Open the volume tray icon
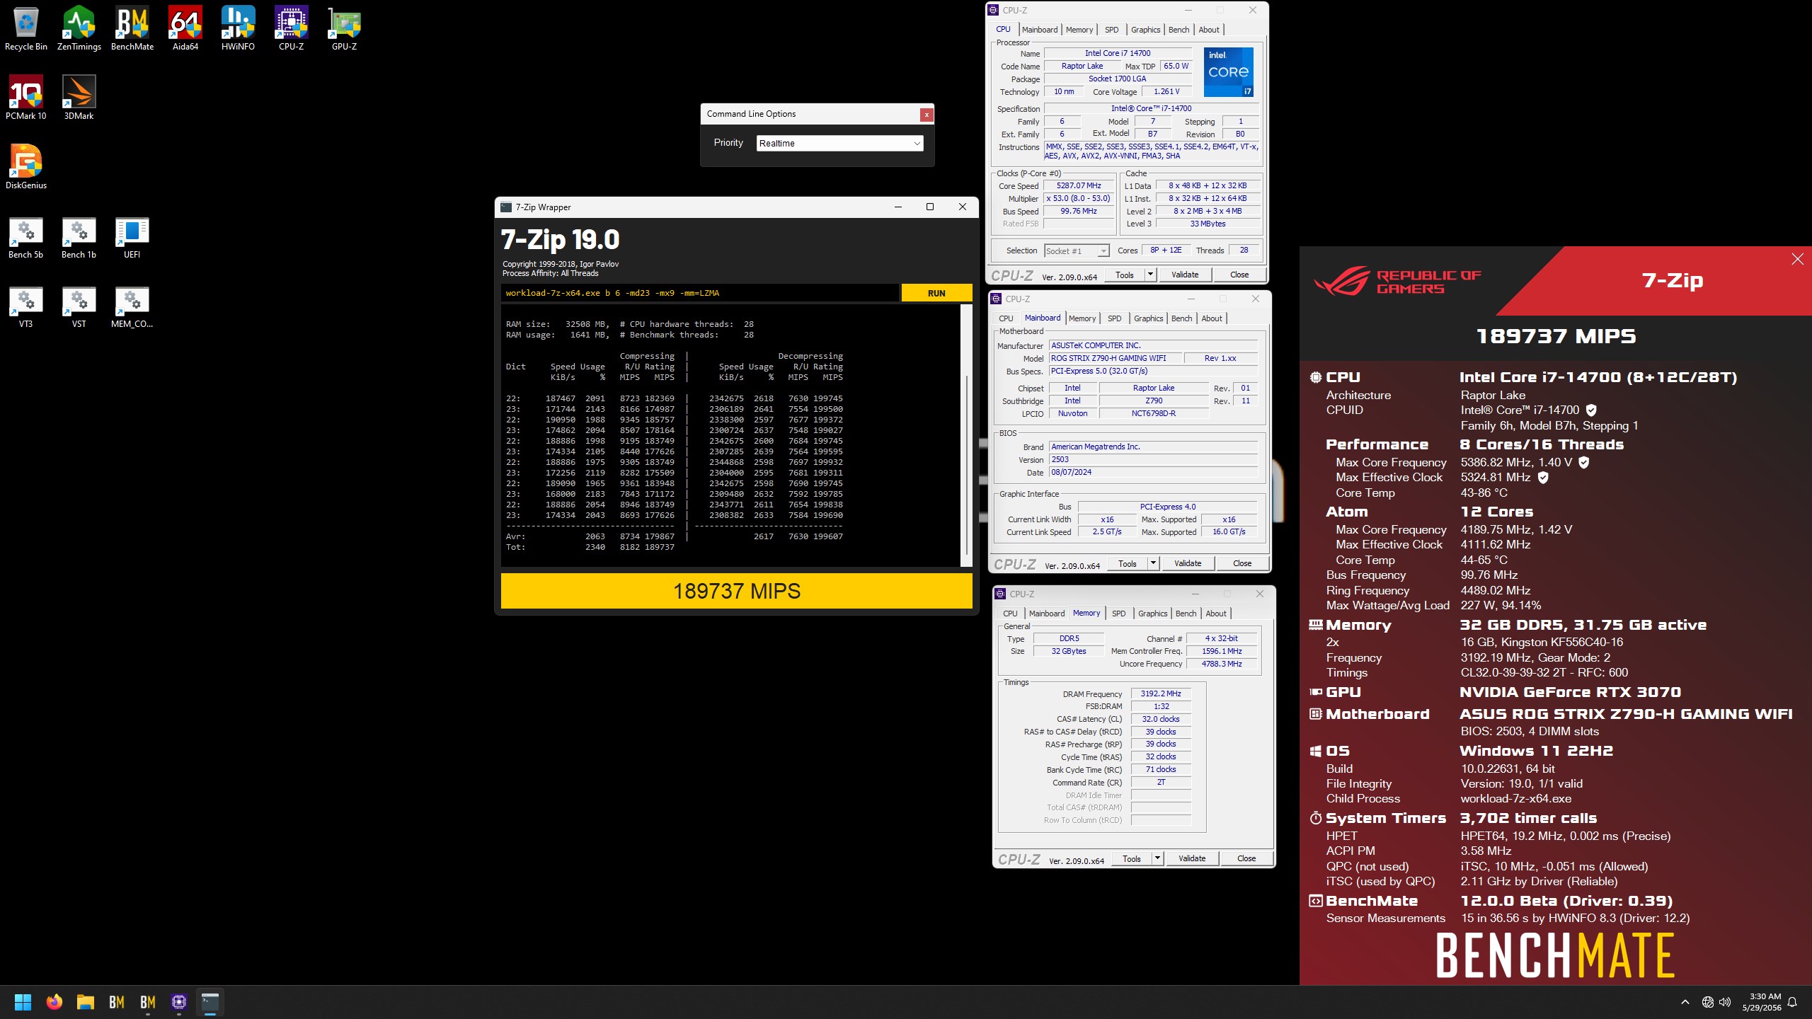Screen dimensions: 1812x1019 [1725, 1002]
